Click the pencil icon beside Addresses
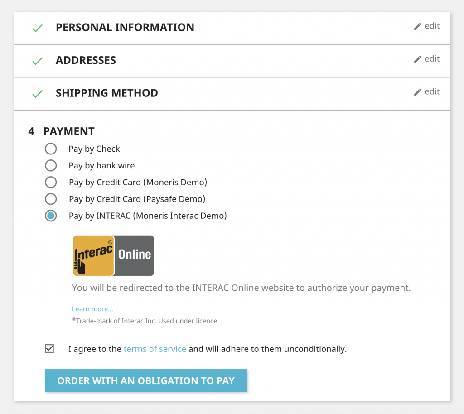464x414 pixels. (x=417, y=59)
